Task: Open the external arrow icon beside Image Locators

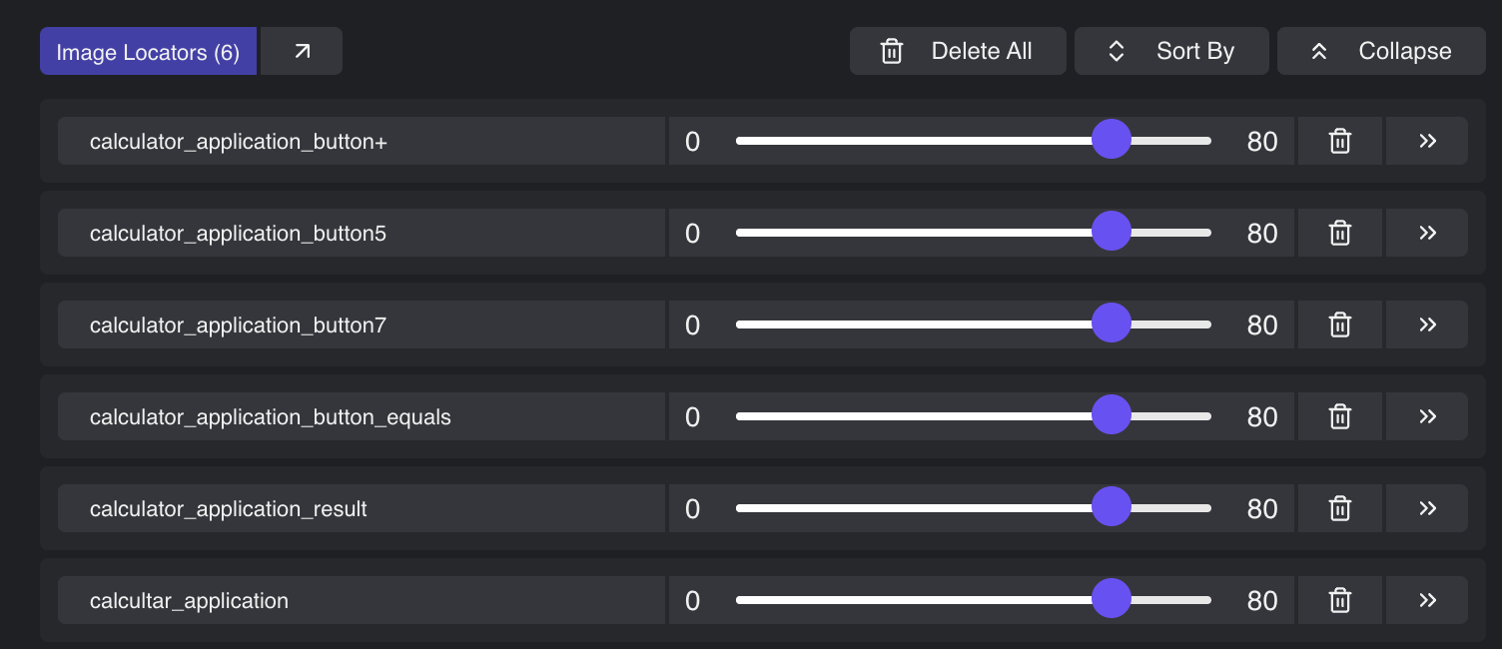Action: click(302, 51)
